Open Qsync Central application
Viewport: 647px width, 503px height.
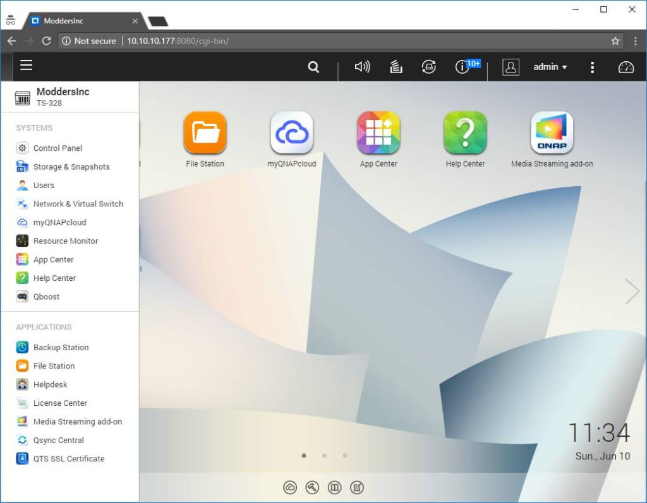[x=50, y=440]
